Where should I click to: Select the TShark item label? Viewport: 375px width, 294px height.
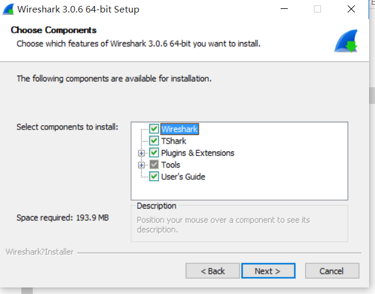[173, 141]
